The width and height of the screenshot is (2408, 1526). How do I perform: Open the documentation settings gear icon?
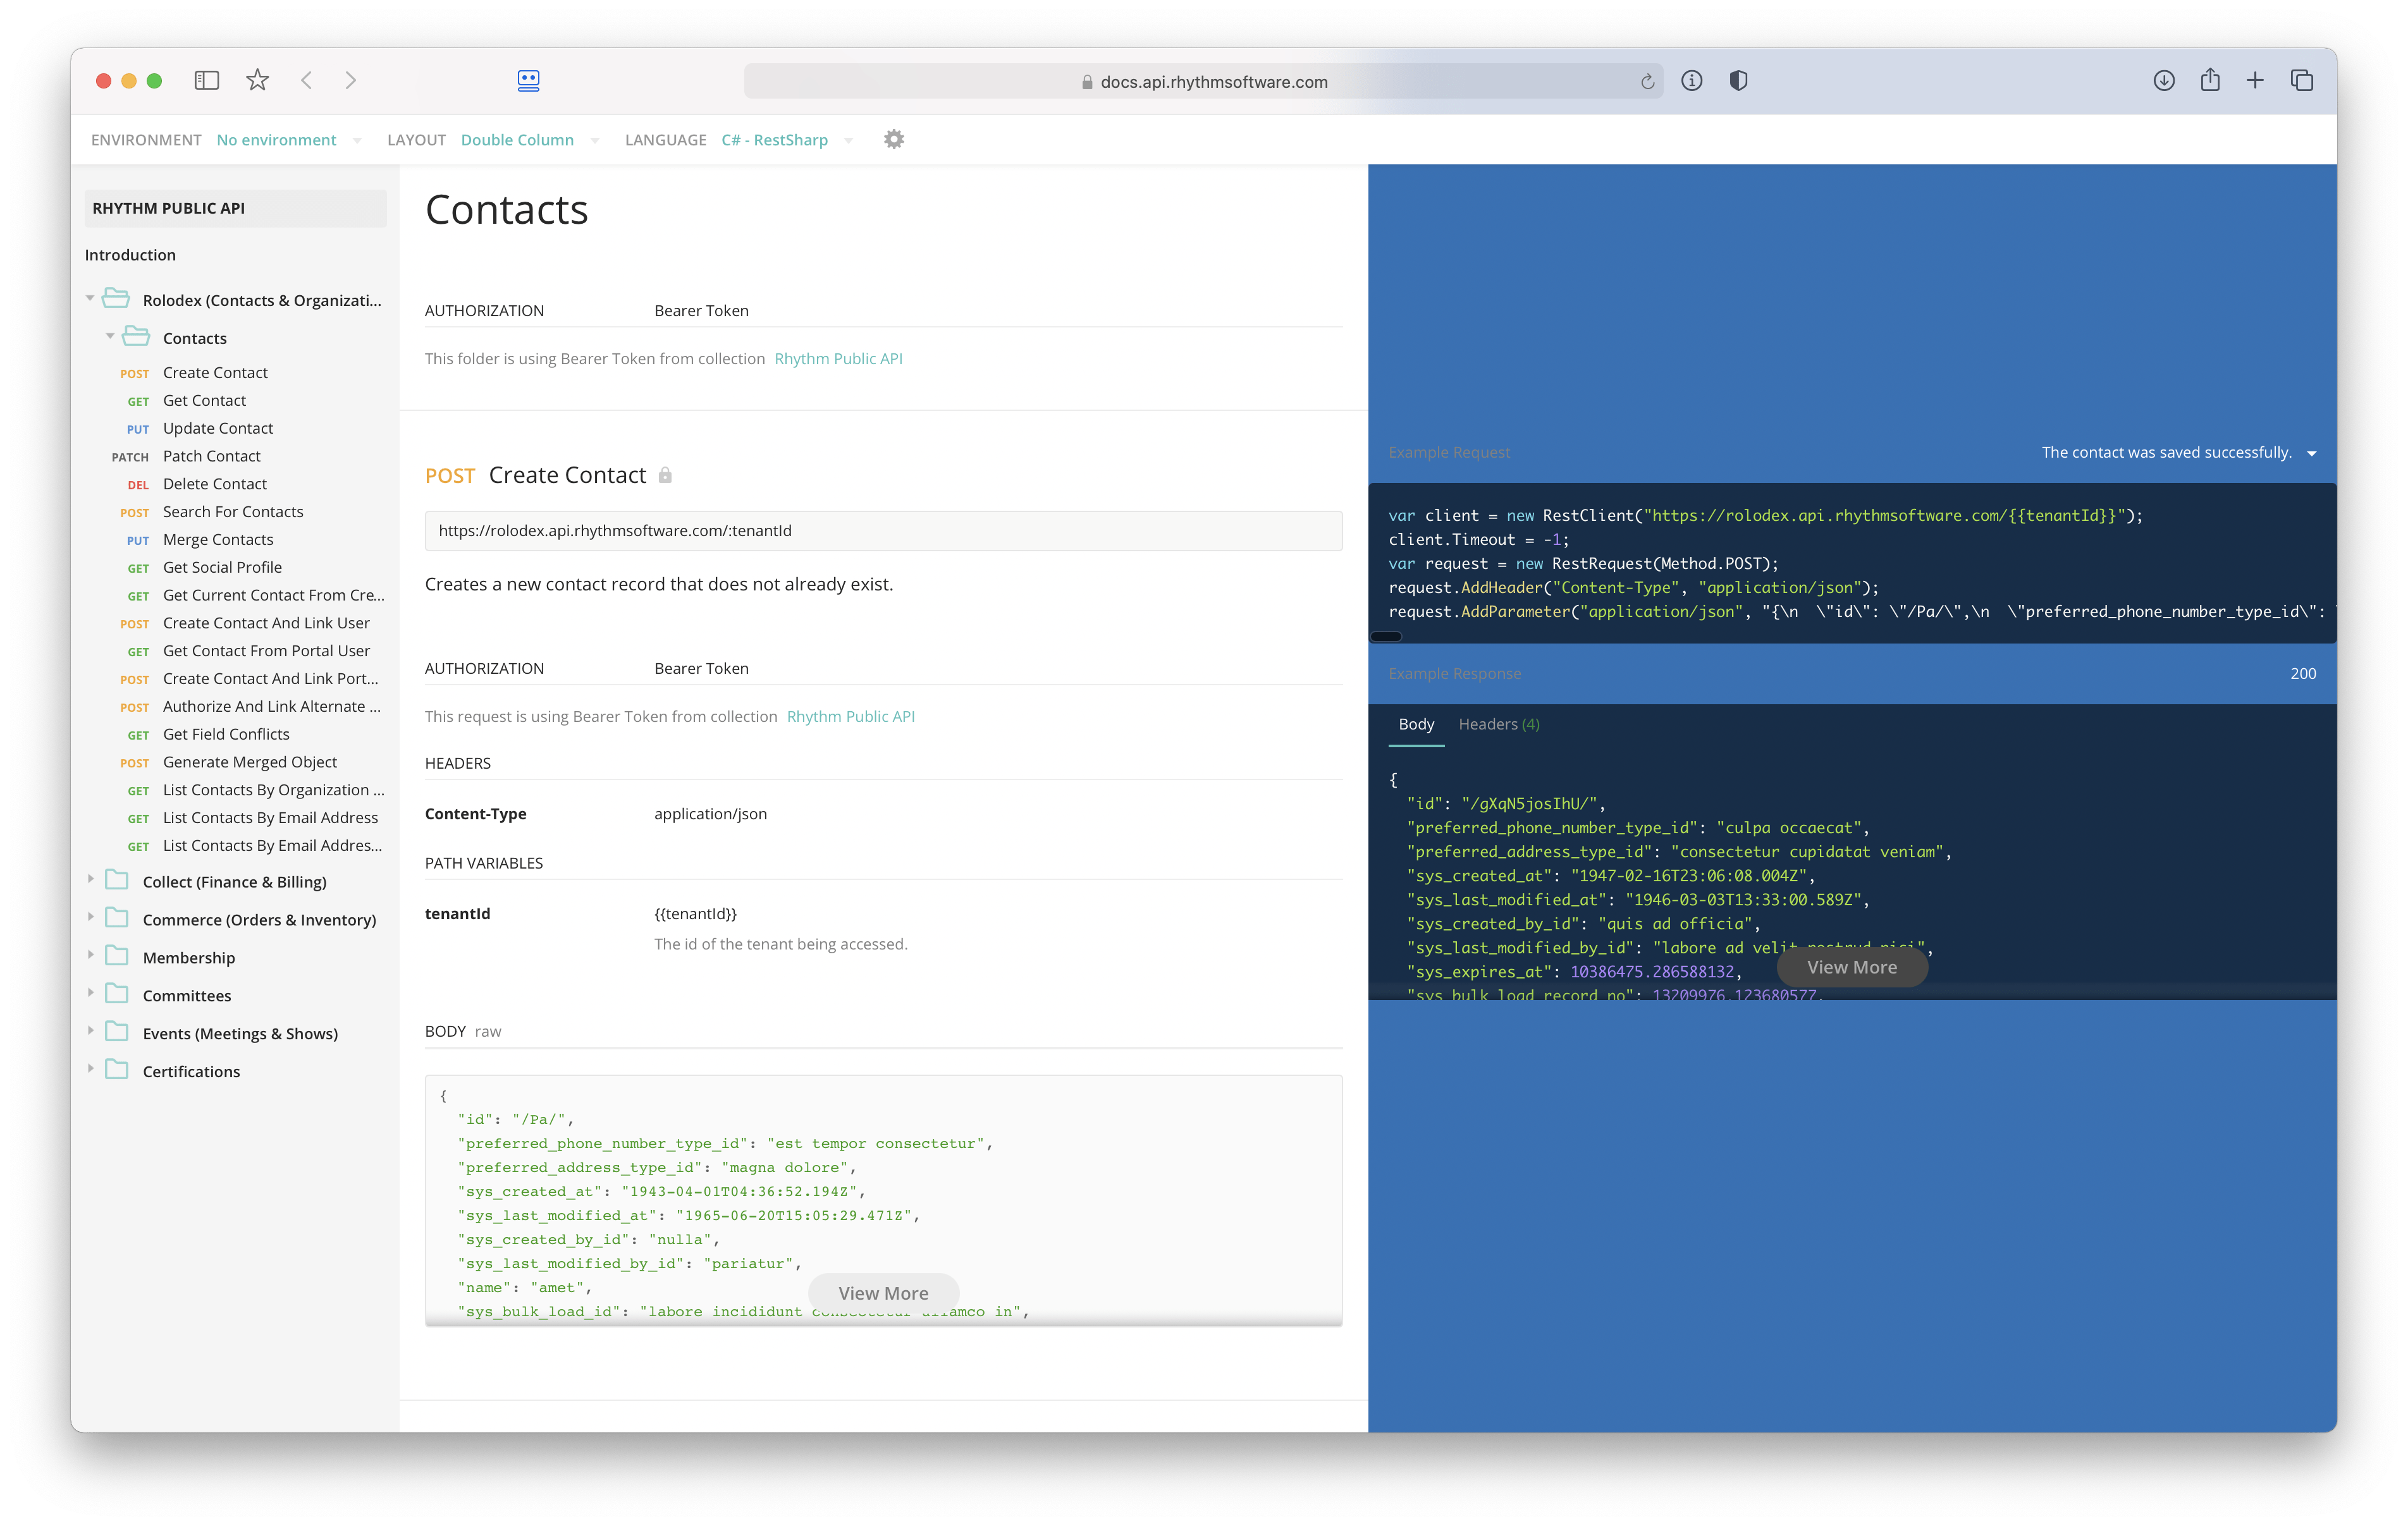894,139
